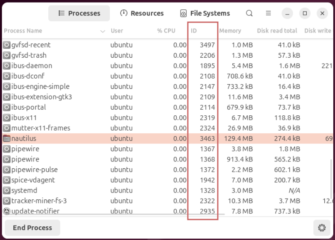Click the tracker-miner-fs-3 process icon

pyautogui.click(x=6, y=201)
